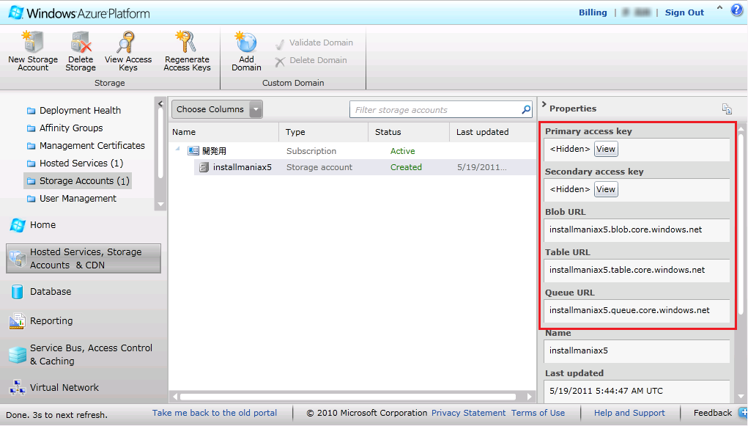Click the grid scrollbar left arrow
The height and width of the screenshot is (426, 748).
tap(175, 397)
